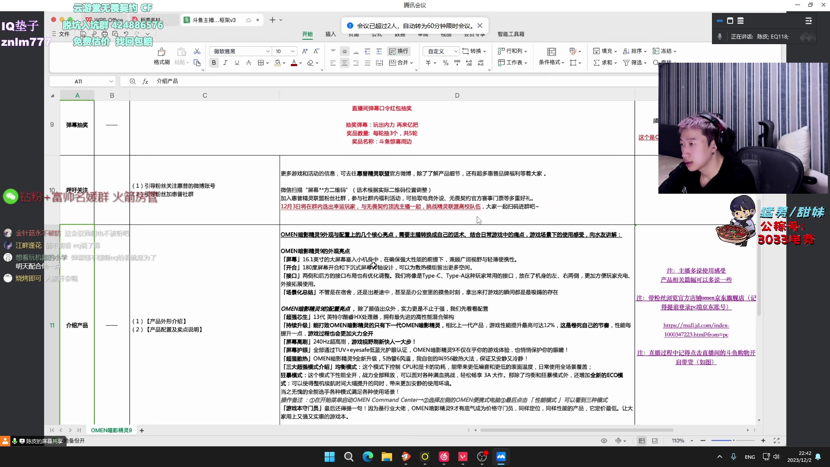Align text left icon
The height and width of the screenshot is (467, 830).
click(x=333, y=63)
